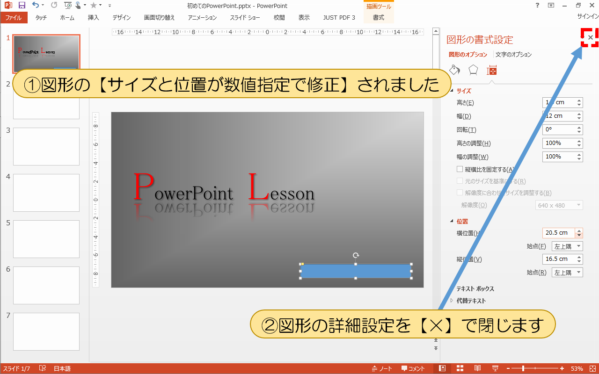Screen dimensions: 599x374
Task: Close the 図形の書式設定 pane
Action: click(590, 37)
